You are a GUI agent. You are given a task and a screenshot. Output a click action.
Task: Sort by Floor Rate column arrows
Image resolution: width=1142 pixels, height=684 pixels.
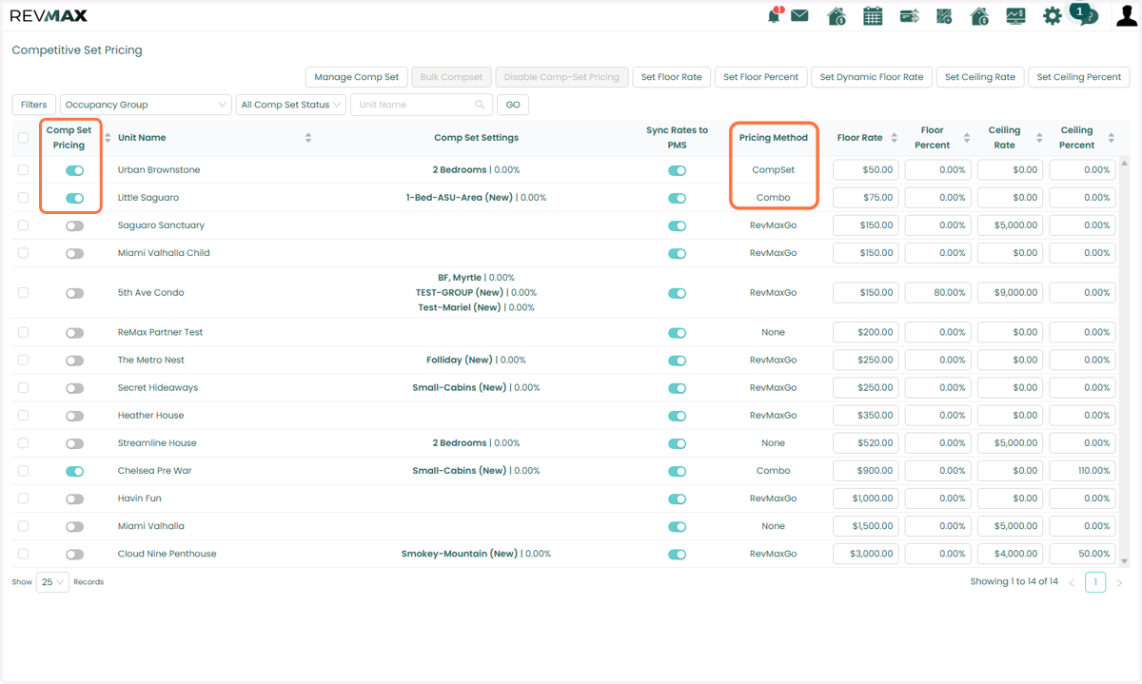[x=894, y=138]
